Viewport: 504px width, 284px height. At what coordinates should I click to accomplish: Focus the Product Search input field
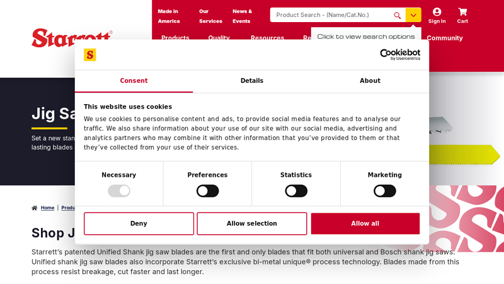pyautogui.click(x=331, y=15)
